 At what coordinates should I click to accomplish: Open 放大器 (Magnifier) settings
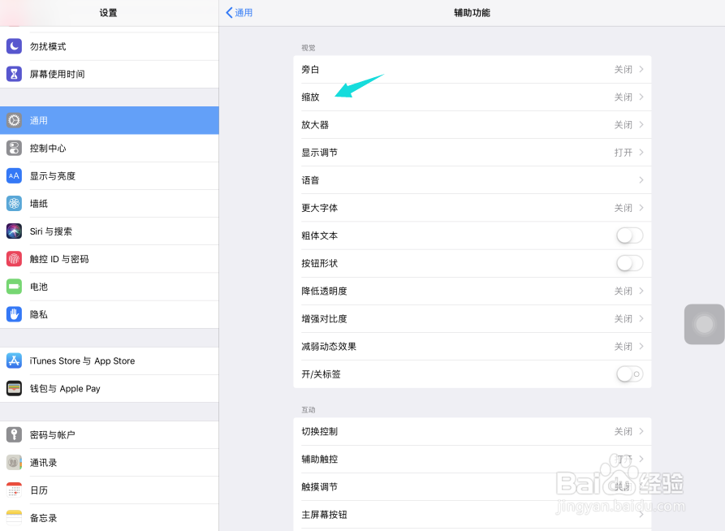473,124
